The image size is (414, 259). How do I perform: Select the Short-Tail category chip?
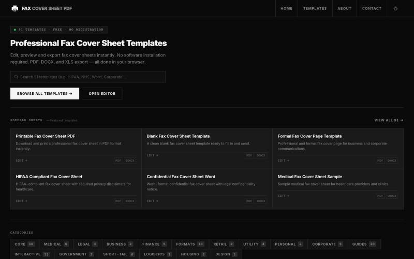119,254
